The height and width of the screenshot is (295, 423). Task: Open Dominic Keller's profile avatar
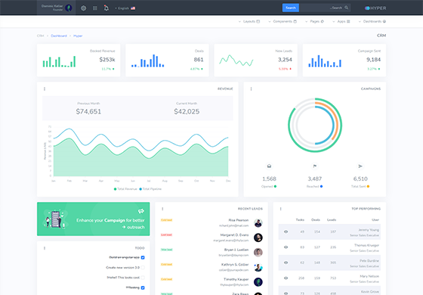pyautogui.click(x=69, y=8)
